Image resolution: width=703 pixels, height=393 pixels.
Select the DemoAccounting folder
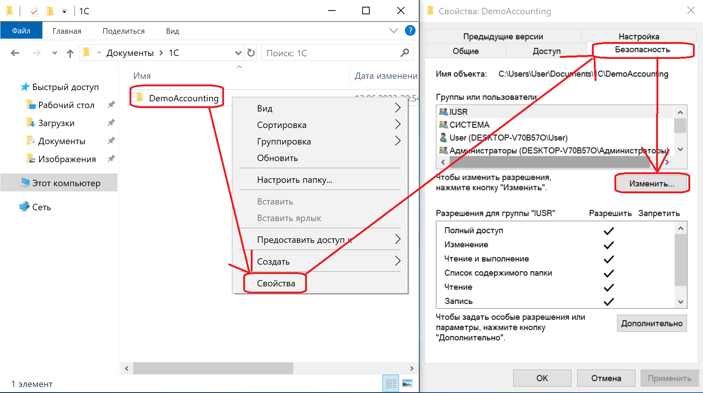pos(177,98)
